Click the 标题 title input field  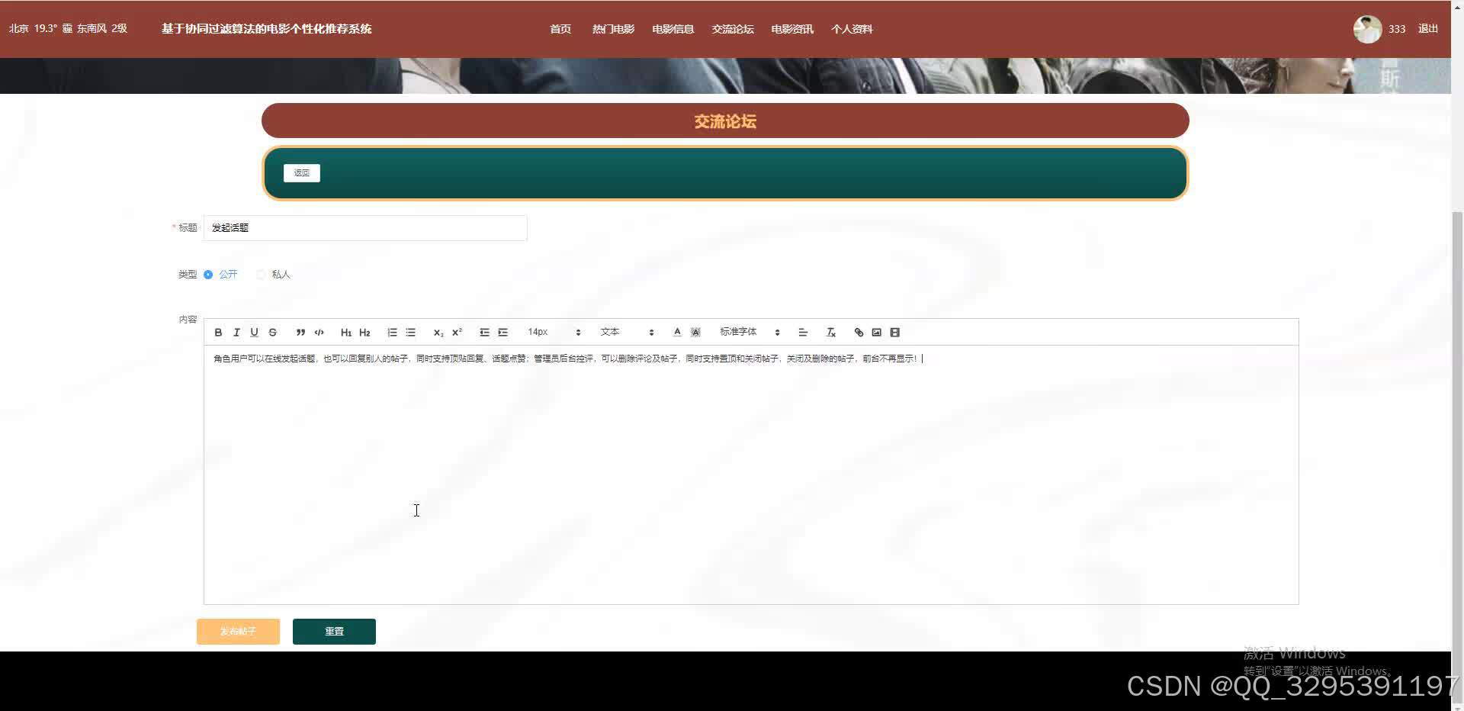365,228
